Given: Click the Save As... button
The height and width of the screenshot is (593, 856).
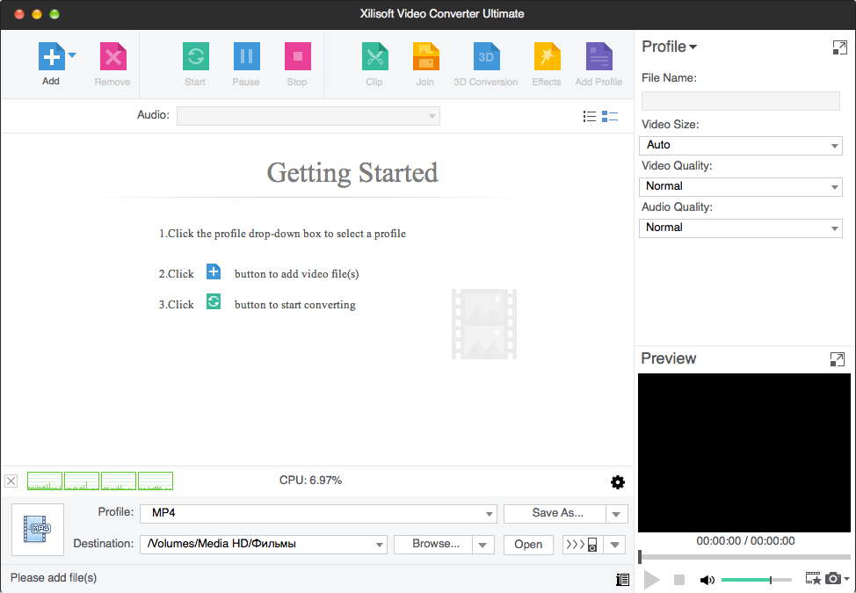Looking at the screenshot, I should point(555,513).
